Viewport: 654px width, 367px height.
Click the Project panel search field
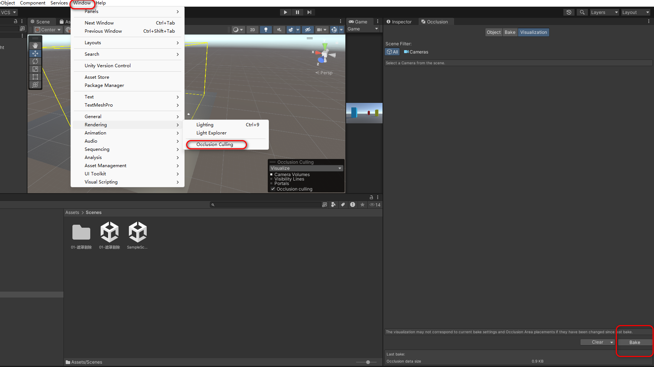(266, 205)
